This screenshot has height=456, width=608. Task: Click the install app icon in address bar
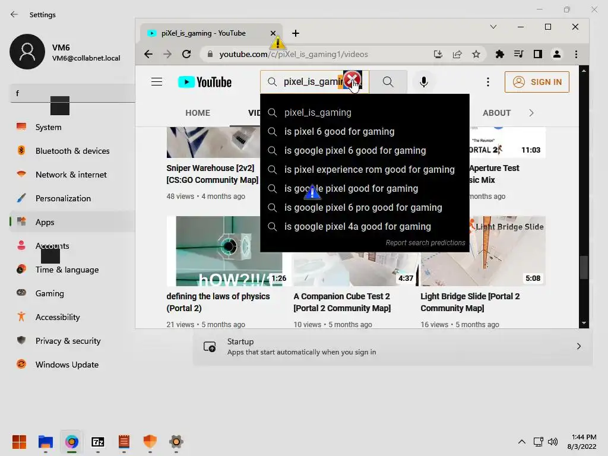438,54
